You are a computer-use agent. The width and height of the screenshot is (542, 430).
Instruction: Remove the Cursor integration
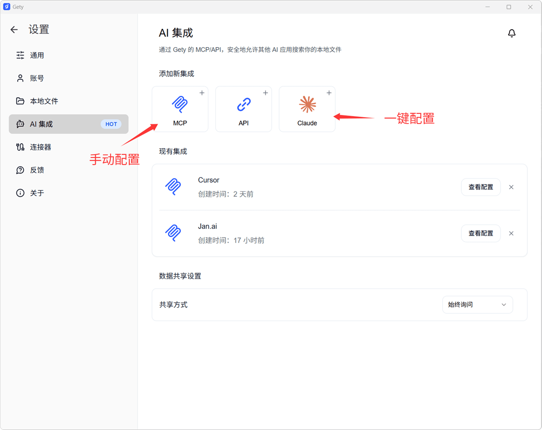coord(511,187)
